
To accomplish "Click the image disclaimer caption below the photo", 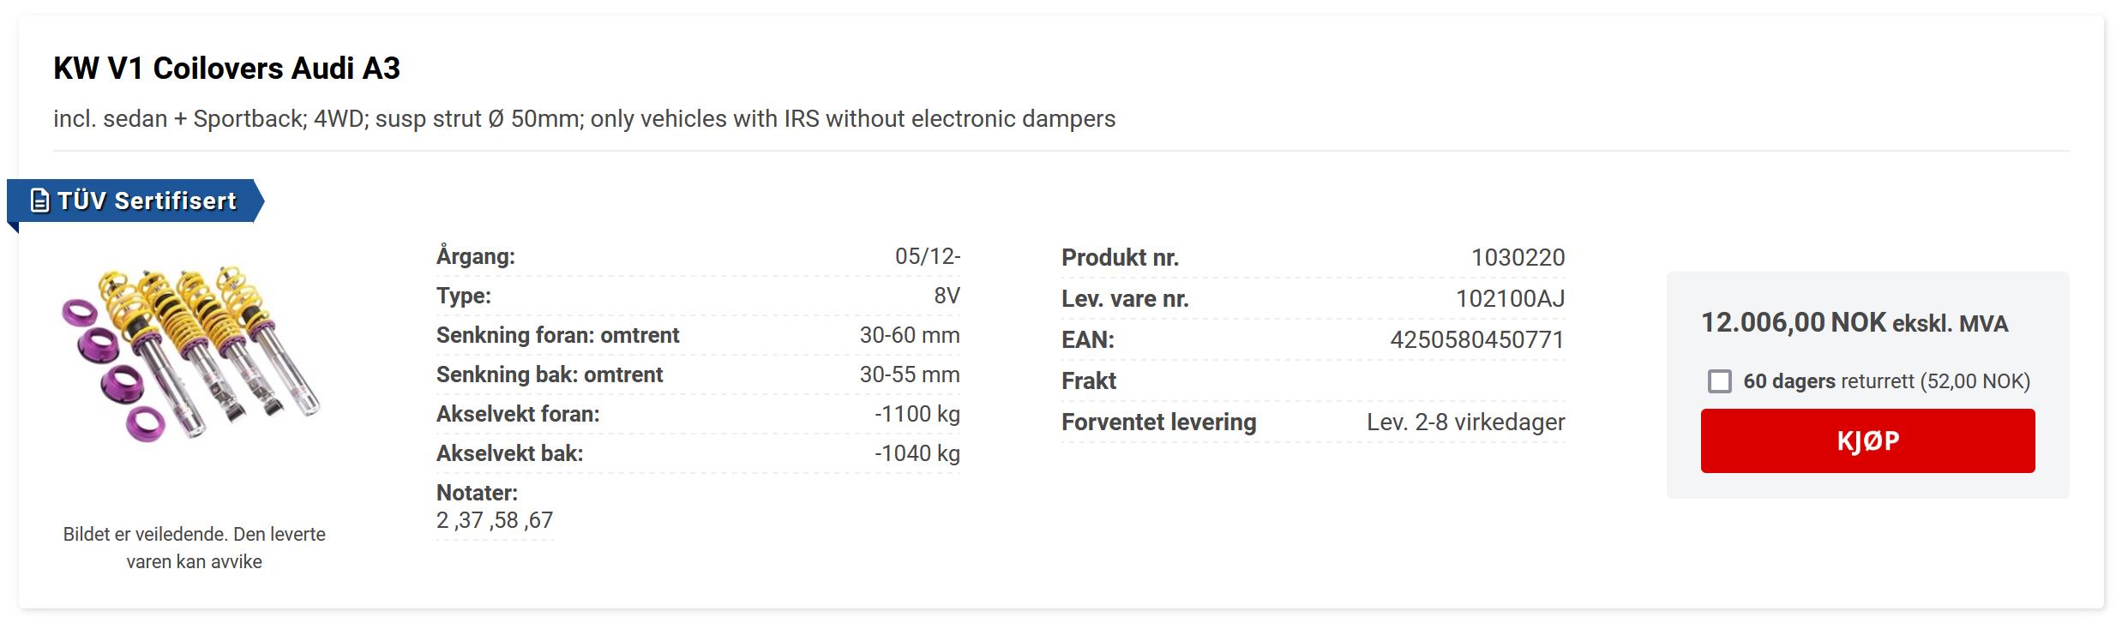I will [x=195, y=548].
